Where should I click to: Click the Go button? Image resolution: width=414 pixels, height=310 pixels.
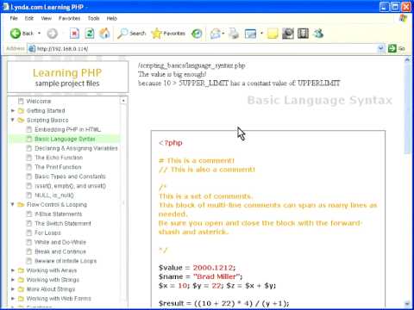[397, 48]
